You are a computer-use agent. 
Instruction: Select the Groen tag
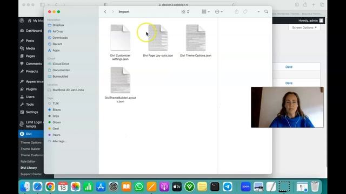55,122
